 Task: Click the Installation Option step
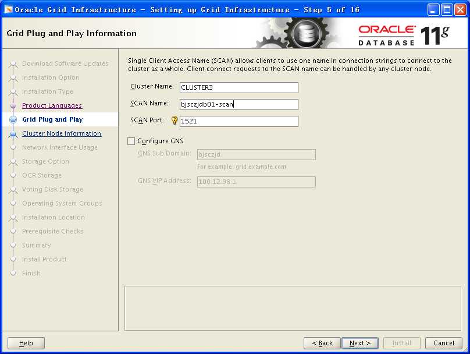tap(51, 77)
